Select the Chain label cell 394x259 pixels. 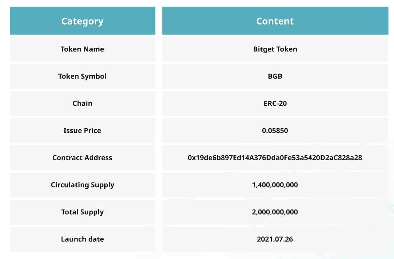coord(82,103)
